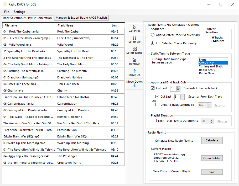Tick Limit All Track Lengths To checkbox
This screenshot has width=239, height=186.
click(x=157, y=105)
